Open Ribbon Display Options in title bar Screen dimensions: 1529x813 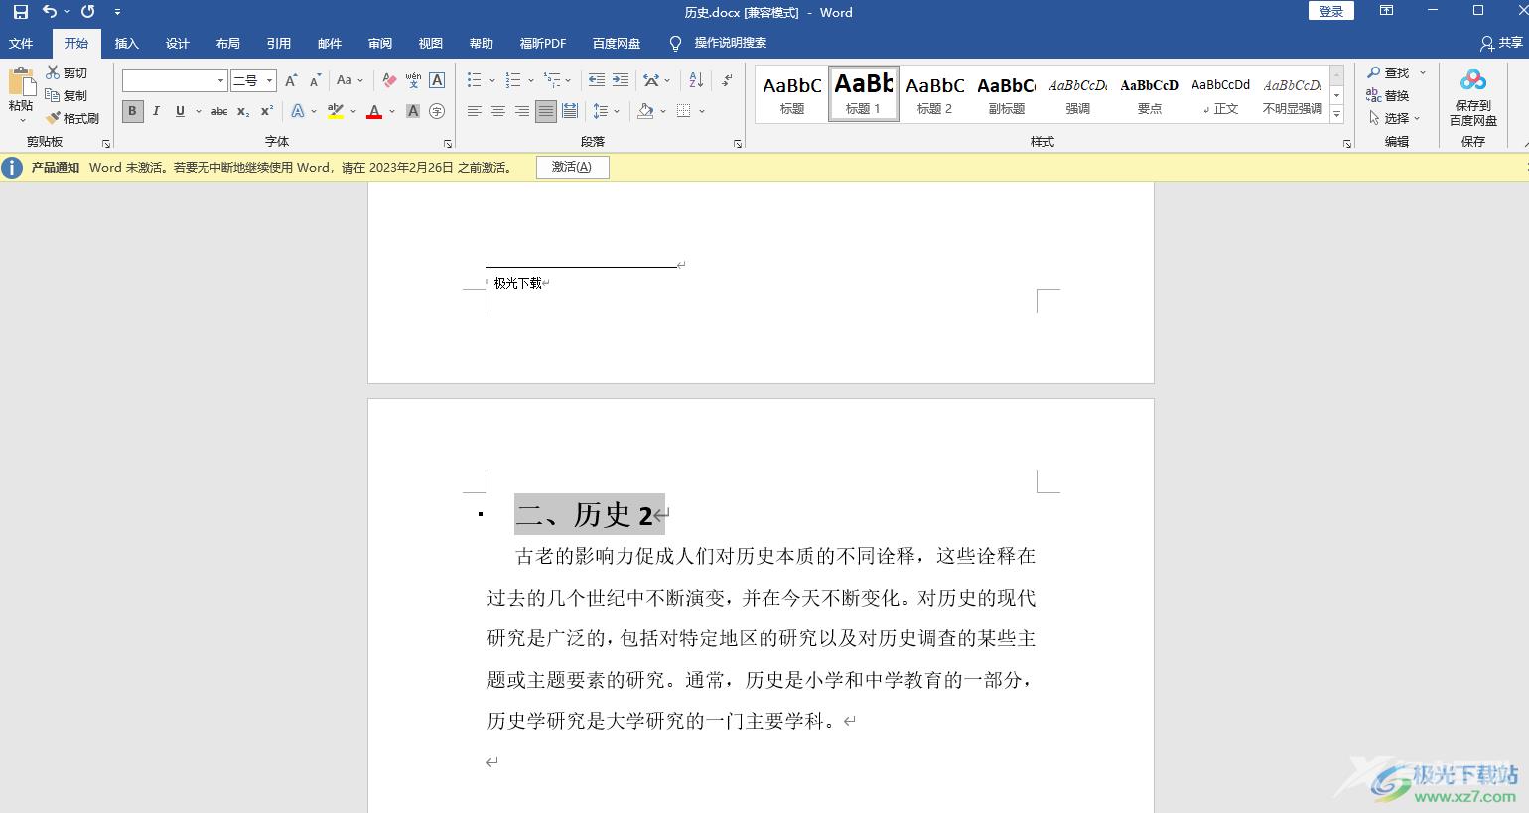pos(1387,11)
